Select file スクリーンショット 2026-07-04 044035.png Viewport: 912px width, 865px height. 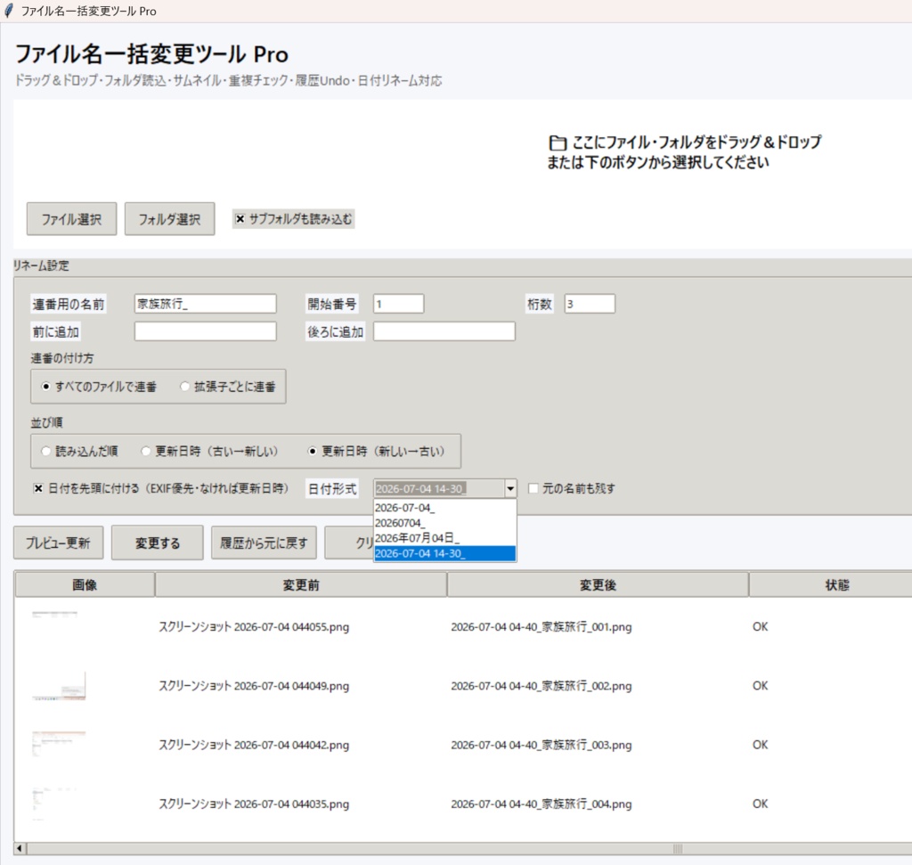click(254, 804)
